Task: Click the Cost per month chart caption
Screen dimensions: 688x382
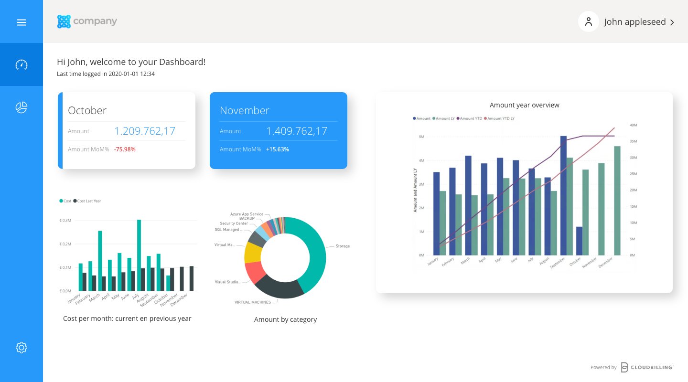Action: 127,318
